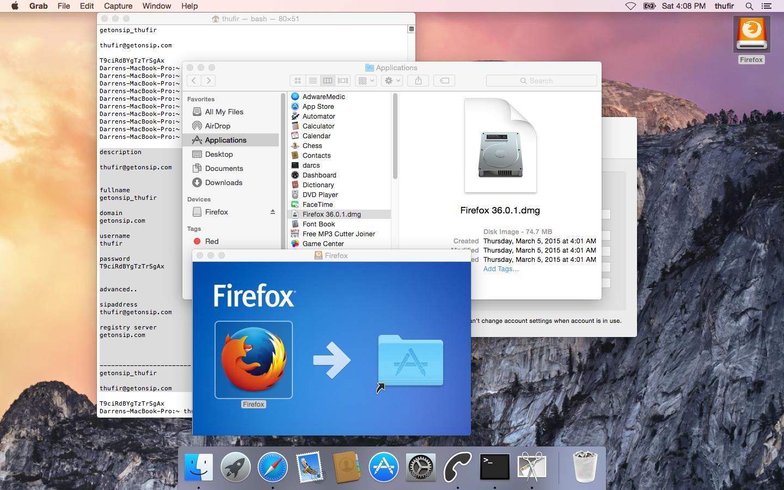Select the Red tag in sidebar
Screen dimensions: 784x490
coord(211,241)
